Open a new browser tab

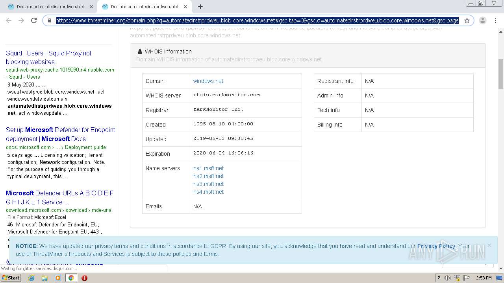tap(200, 7)
